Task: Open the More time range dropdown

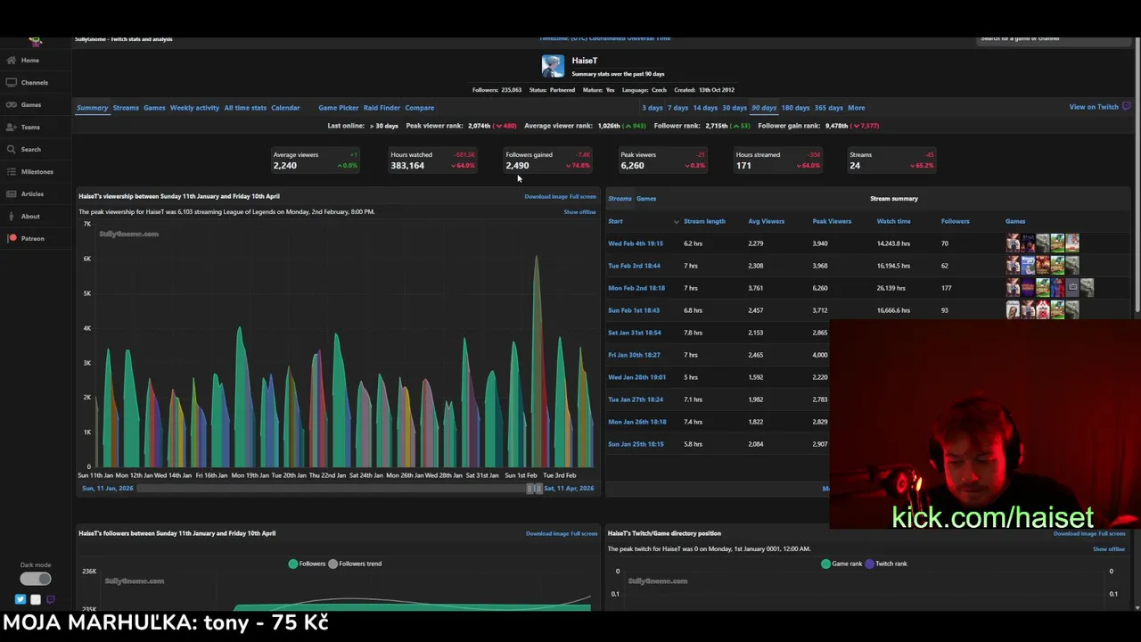Action: click(856, 108)
